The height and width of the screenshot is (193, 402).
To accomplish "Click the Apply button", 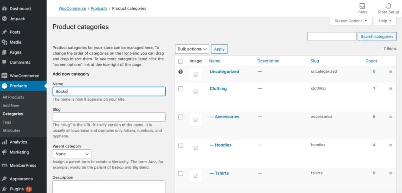I will (219, 49).
